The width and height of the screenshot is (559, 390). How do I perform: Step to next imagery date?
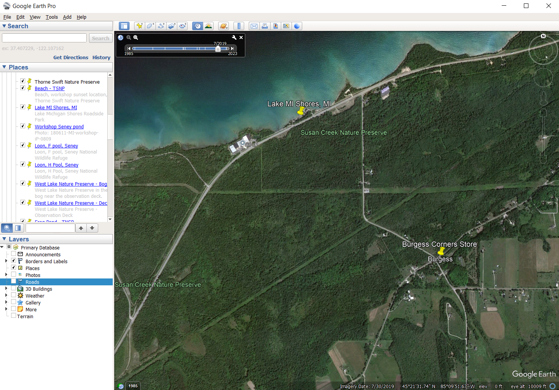(x=232, y=49)
